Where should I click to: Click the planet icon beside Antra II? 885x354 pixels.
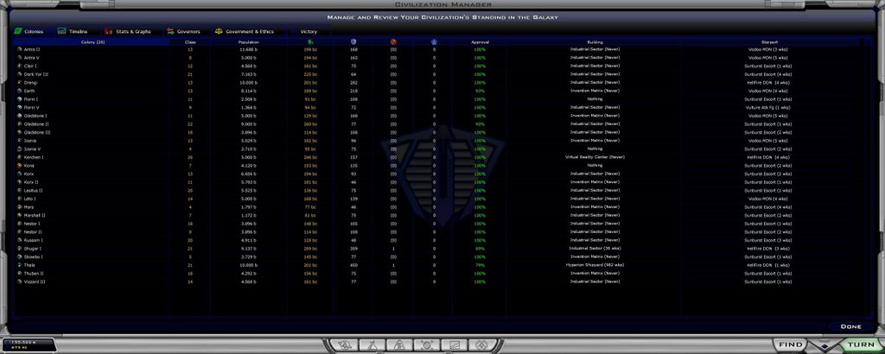click(x=20, y=49)
